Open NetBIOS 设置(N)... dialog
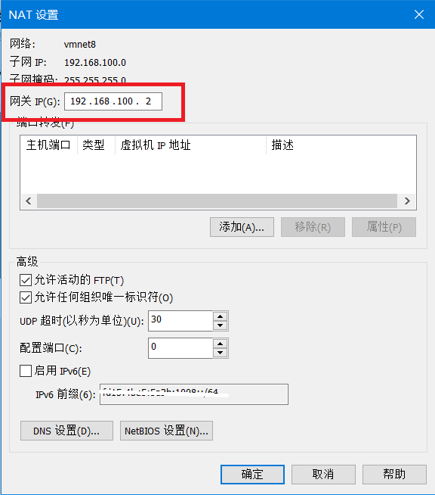Screen dimensions: 435x495 point(166,431)
